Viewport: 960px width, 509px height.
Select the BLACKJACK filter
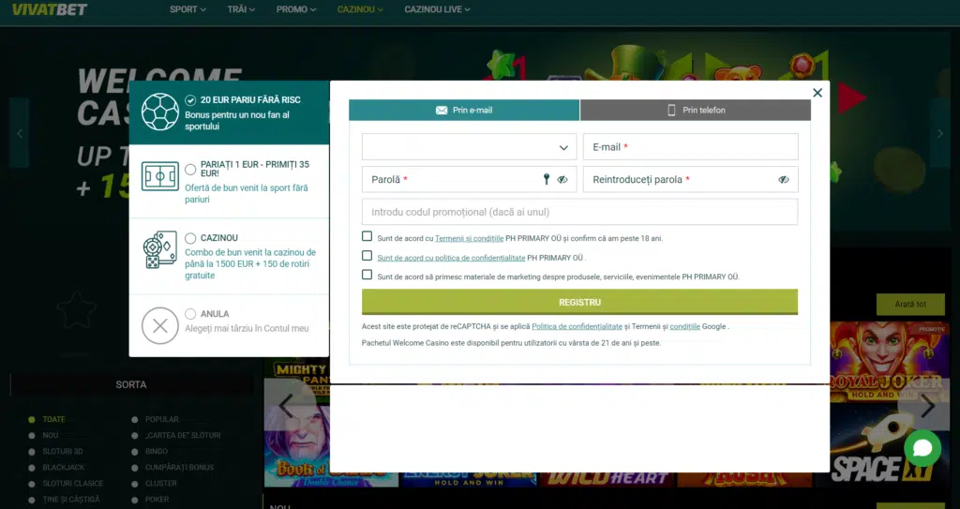pyautogui.click(x=57, y=468)
